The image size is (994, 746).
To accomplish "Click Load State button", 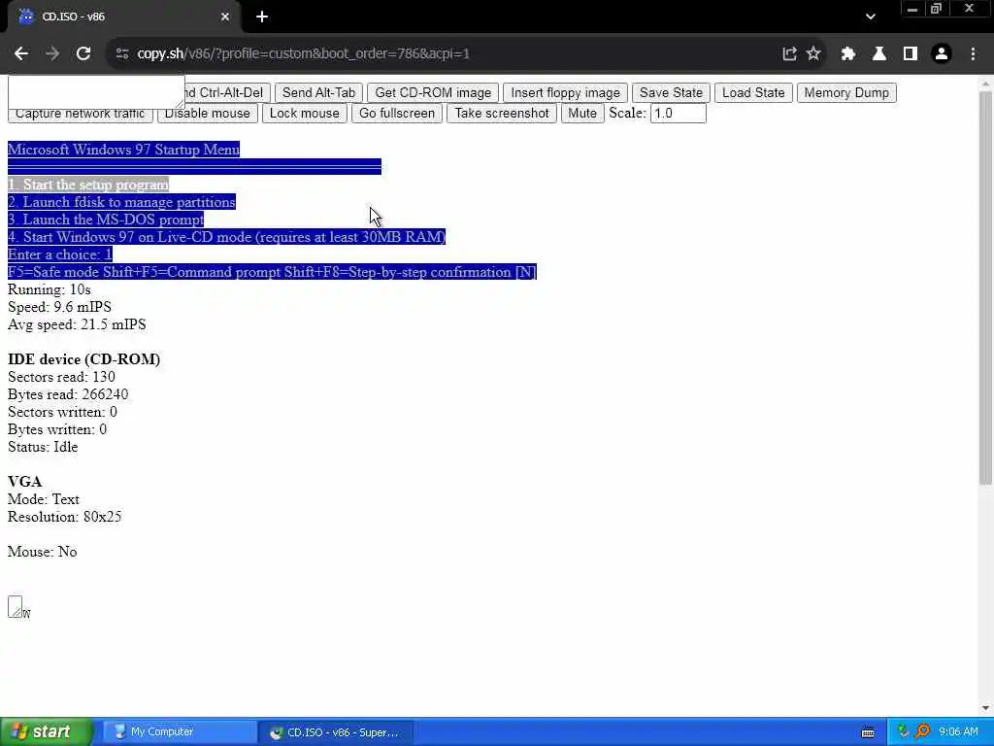I will click(753, 92).
